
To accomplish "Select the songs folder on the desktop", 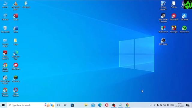I will [16, 42].
